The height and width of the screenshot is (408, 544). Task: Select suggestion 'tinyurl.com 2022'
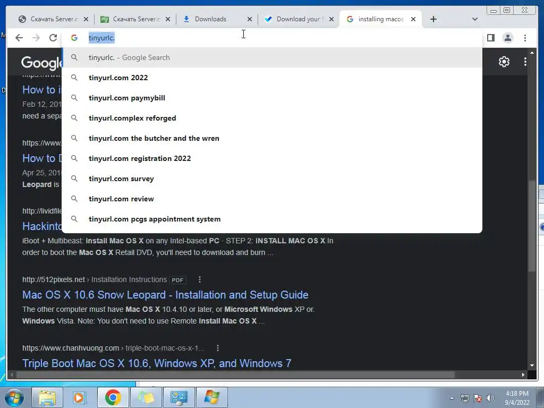[x=272, y=78]
